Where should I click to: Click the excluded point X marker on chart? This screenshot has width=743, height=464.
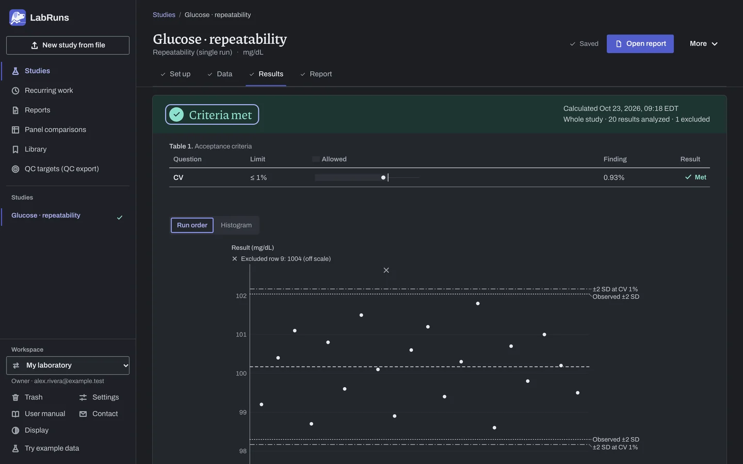(x=386, y=270)
